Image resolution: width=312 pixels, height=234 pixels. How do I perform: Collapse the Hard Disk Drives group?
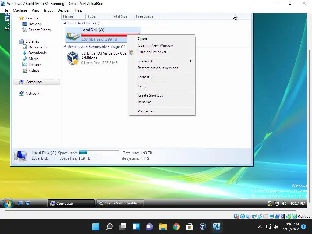click(x=65, y=23)
